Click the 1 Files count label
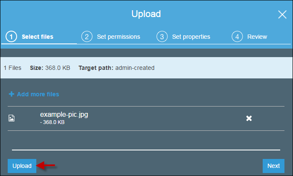The width and height of the screenshot is (293, 176). [x=12, y=68]
